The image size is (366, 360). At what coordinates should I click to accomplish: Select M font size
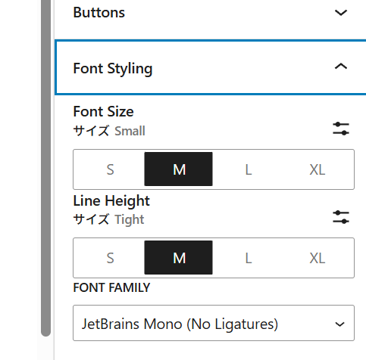179,169
